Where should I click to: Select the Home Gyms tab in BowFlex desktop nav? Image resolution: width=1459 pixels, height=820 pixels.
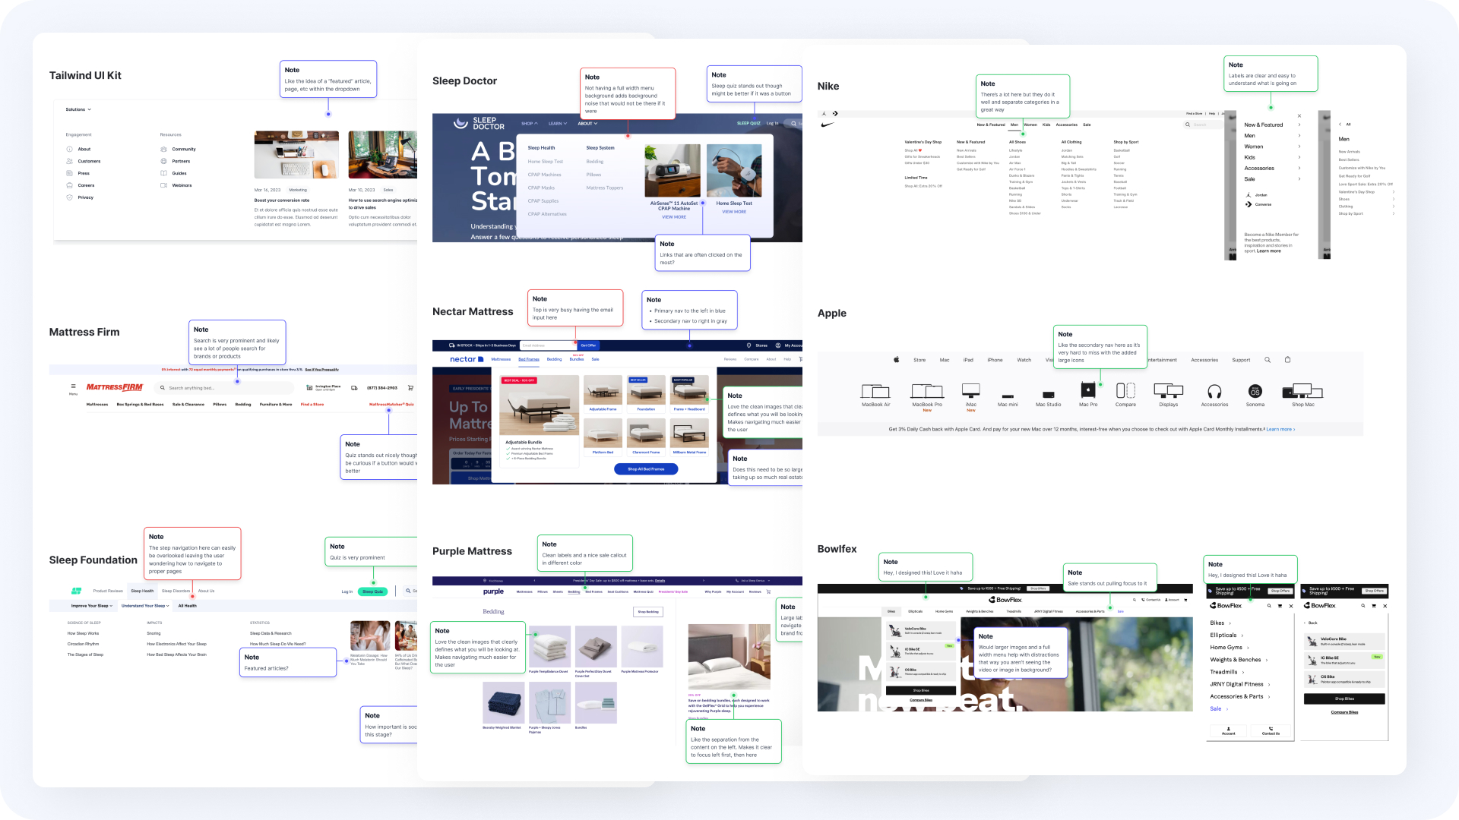944,611
